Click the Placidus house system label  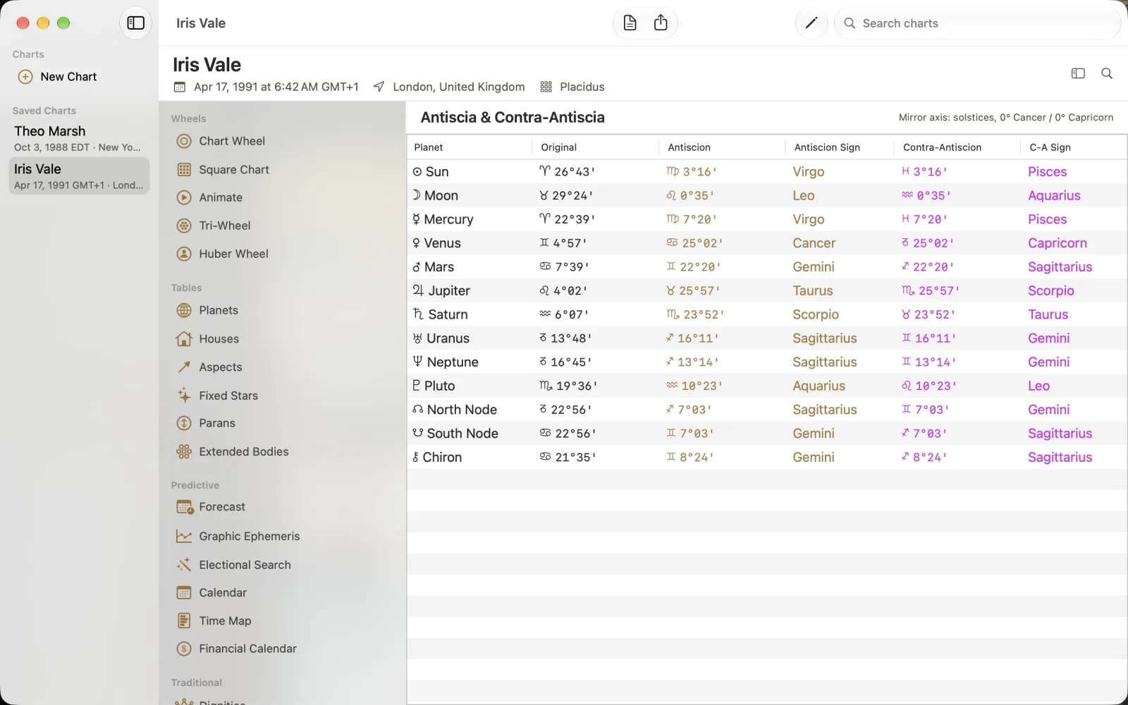(582, 87)
